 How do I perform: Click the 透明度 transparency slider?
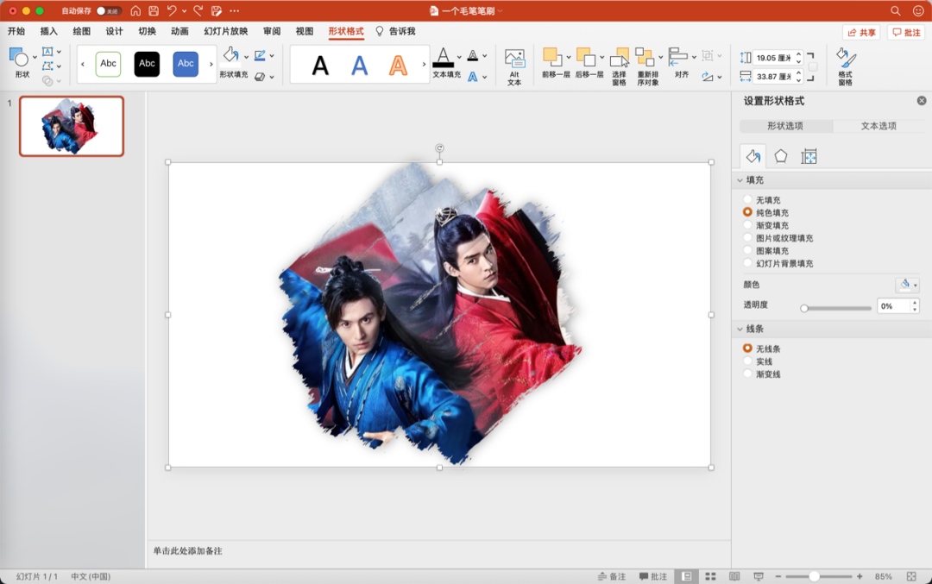point(837,308)
